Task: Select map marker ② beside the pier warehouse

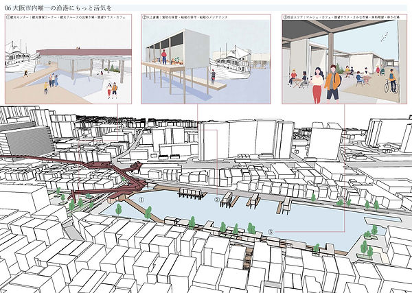Action: point(217,200)
